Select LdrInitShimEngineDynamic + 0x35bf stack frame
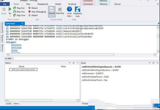 coord(100,70)
